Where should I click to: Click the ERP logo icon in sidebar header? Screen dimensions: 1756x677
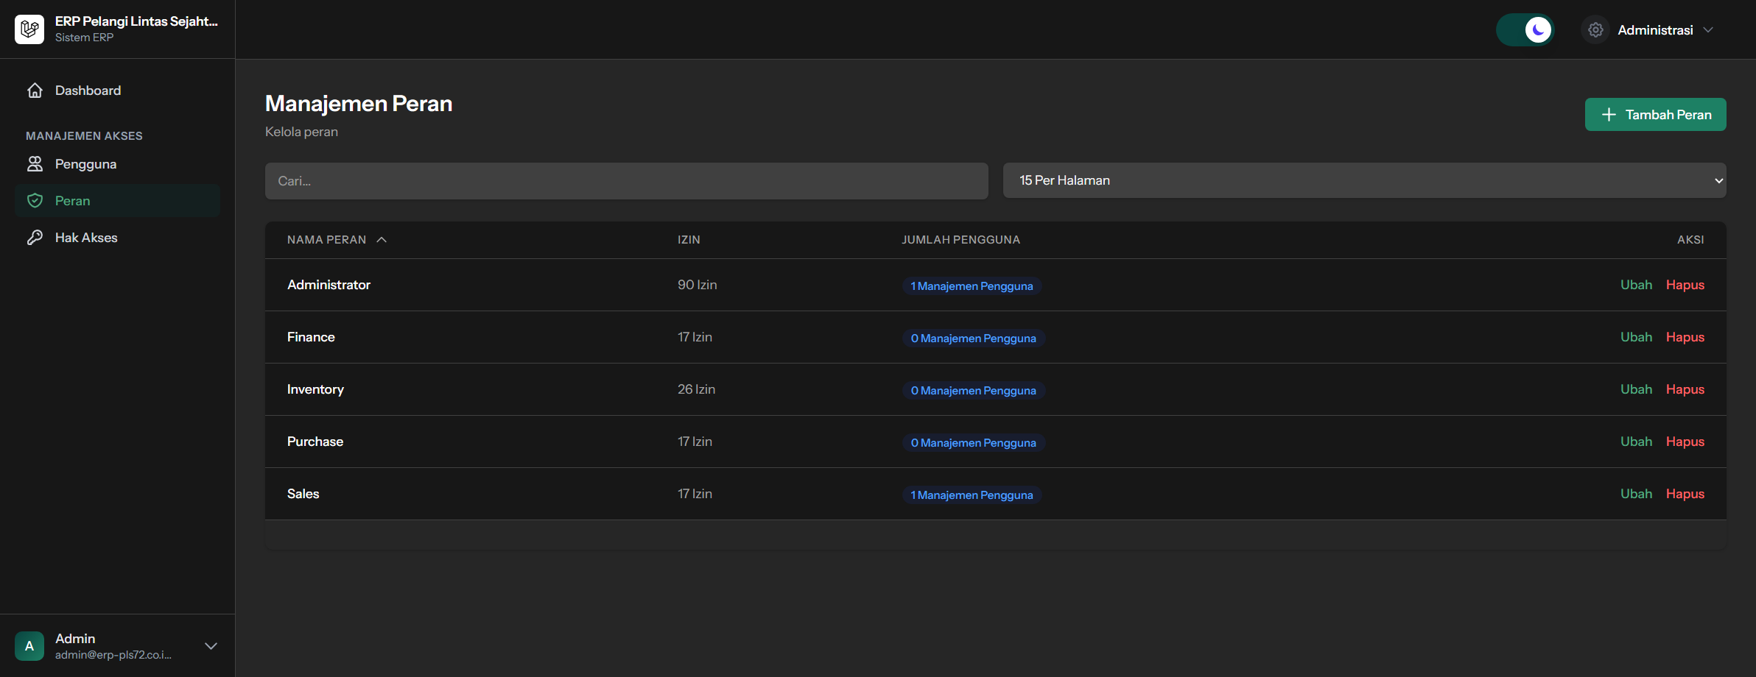click(29, 29)
